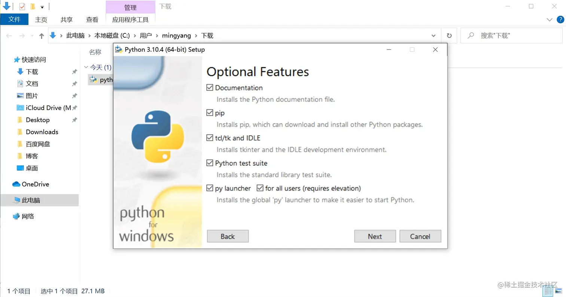The image size is (566, 297).
Task: Open the Desktop folder in navigation pane
Action: 37,120
